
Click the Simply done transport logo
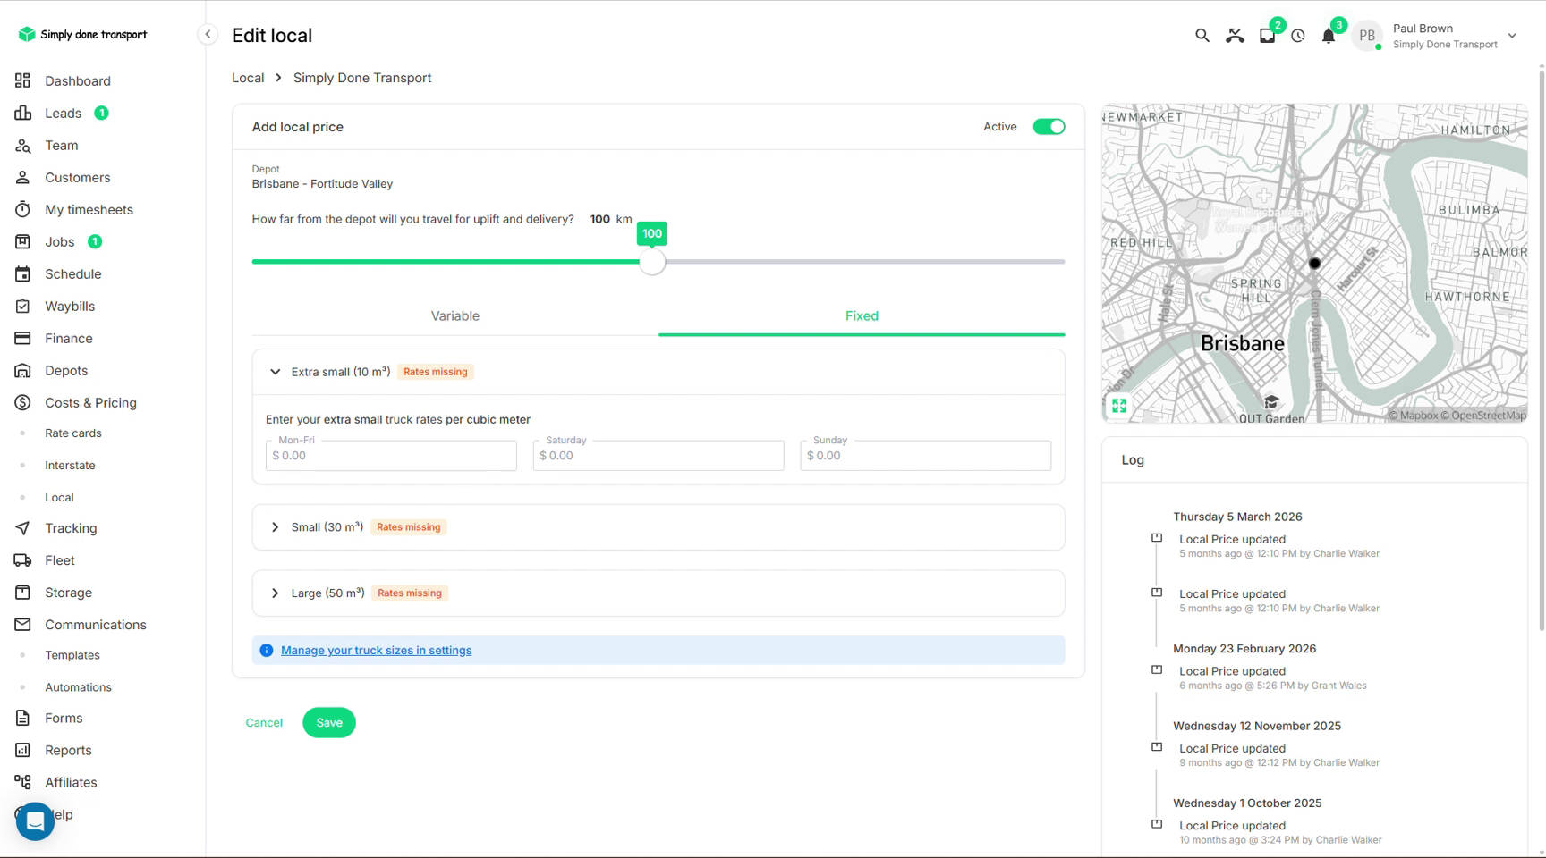[x=82, y=35]
